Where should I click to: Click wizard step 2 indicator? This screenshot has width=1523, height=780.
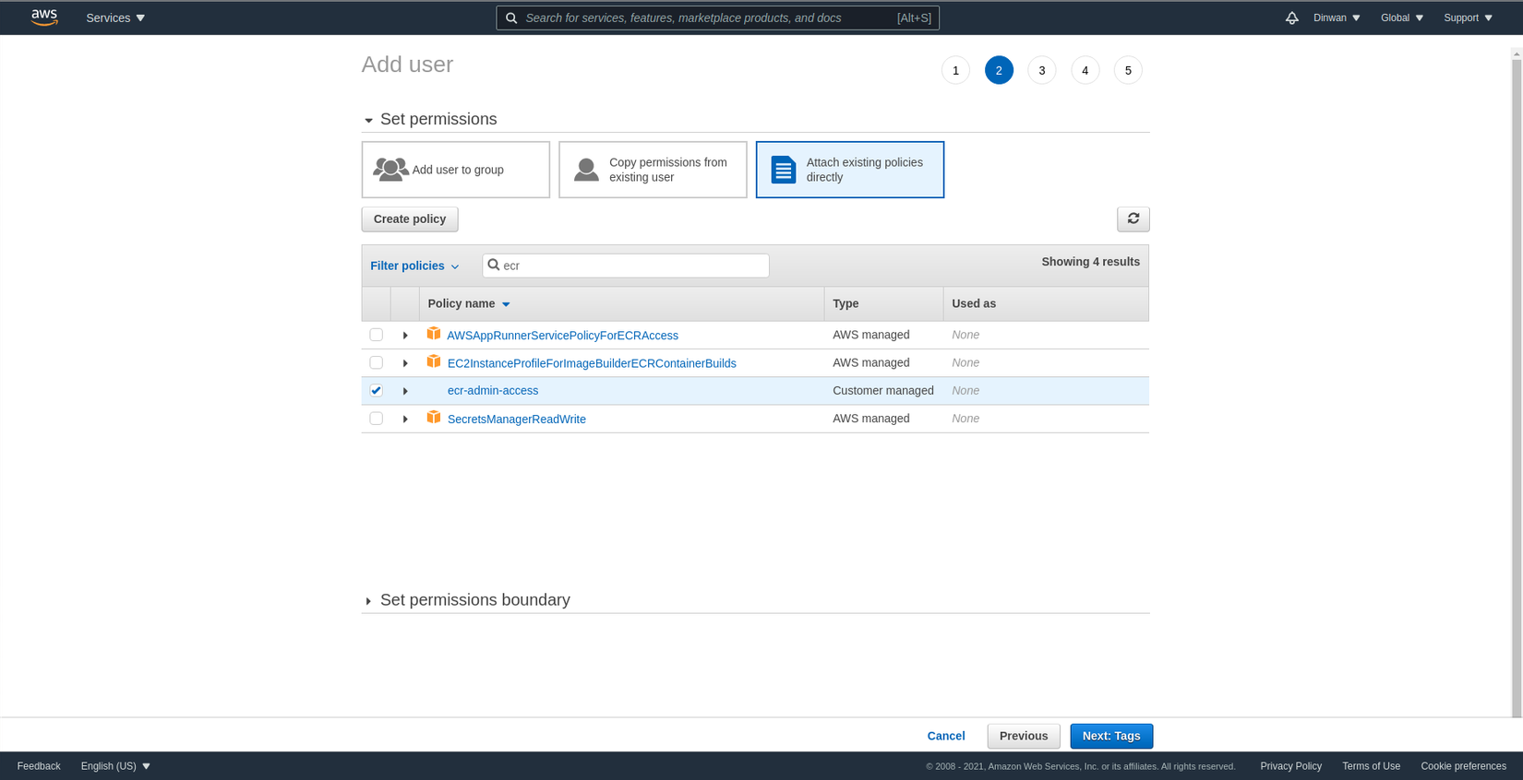999,70
